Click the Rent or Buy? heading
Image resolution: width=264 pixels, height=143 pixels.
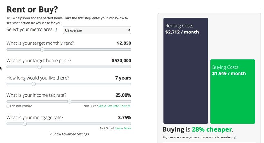click(x=32, y=9)
